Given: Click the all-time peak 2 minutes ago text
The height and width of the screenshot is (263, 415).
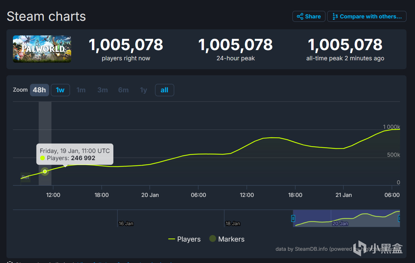Looking at the screenshot, I should coord(345,58).
